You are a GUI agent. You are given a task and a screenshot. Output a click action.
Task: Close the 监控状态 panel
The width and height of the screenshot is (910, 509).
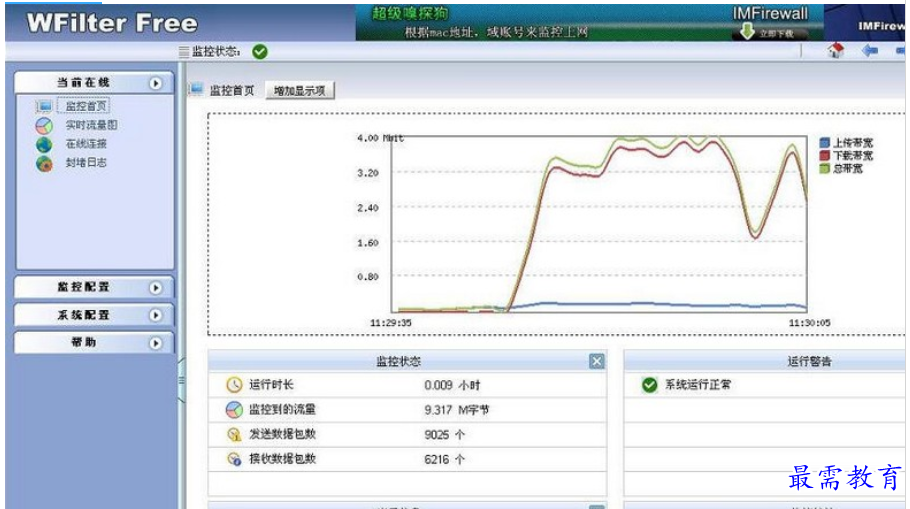pos(596,361)
